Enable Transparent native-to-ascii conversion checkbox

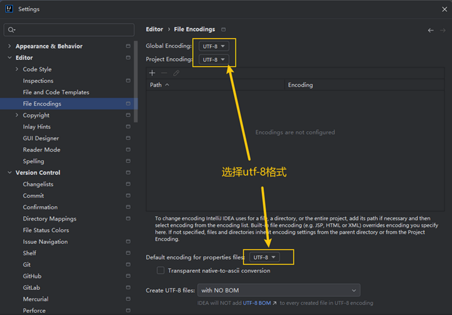click(160, 270)
